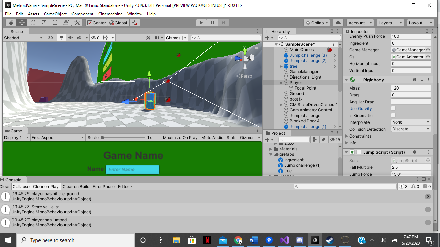440x247 pixels.
Task: Enable the Jump Script component checkbox
Action: tap(359, 152)
